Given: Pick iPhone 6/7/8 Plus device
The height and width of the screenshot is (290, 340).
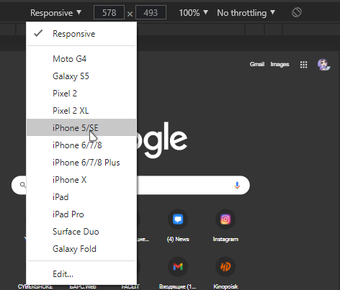Looking at the screenshot, I should (81, 163).
